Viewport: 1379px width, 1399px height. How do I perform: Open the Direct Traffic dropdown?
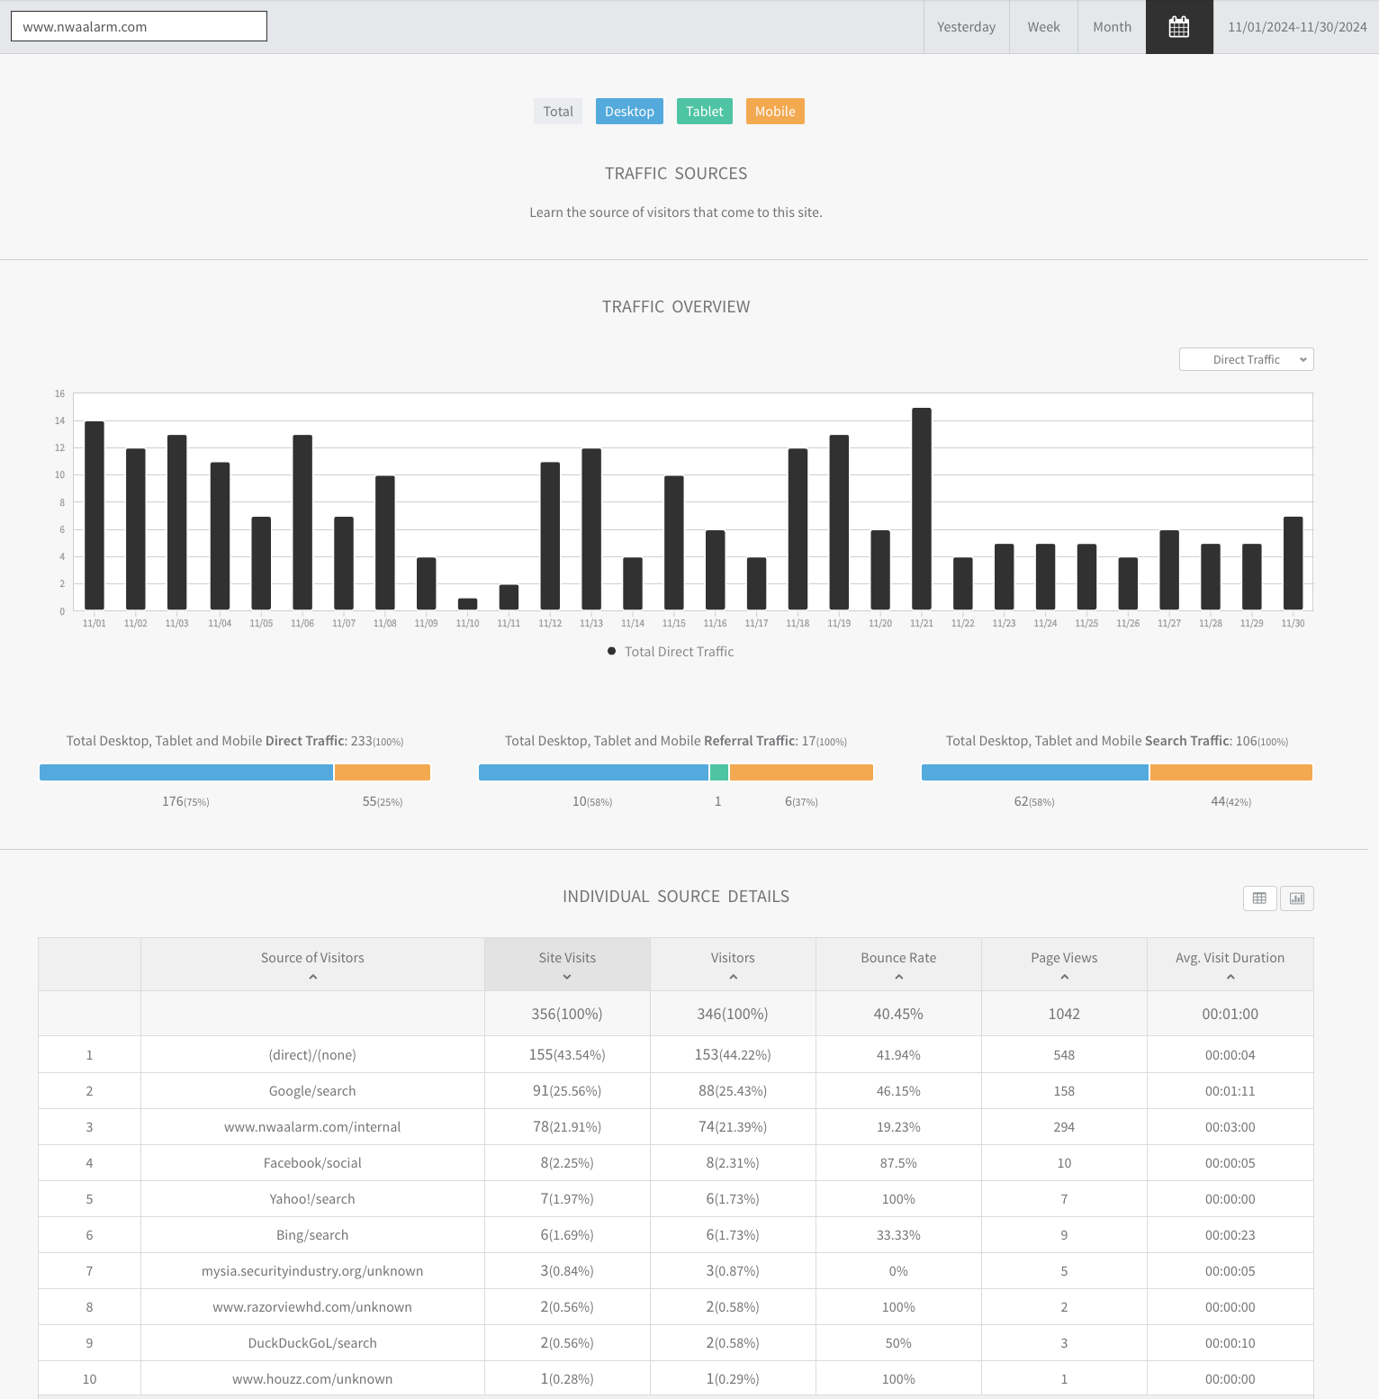[x=1246, y=359]
